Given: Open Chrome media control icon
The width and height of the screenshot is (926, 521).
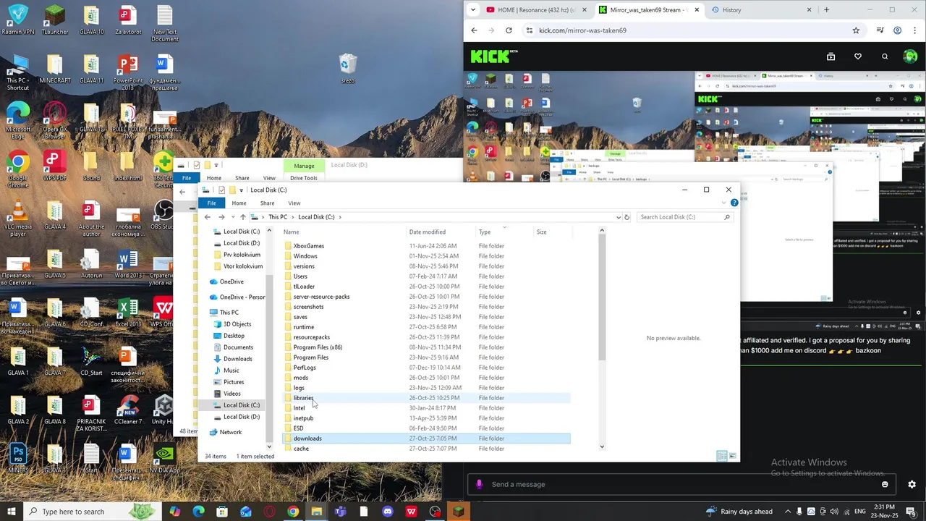Looking at the screenshot, I should (x=880, y=30).
